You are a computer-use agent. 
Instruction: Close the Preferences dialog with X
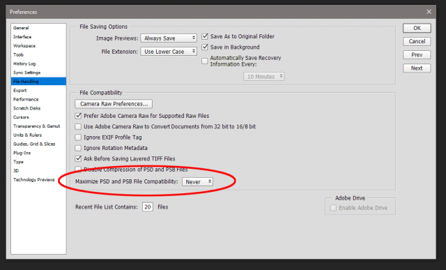pos(429,12)
